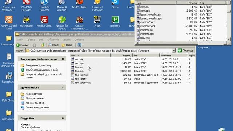Click the left arrow of the background horizontal scrollbar
This screenshot has width=233, height=131.
(x=138, y=43)
